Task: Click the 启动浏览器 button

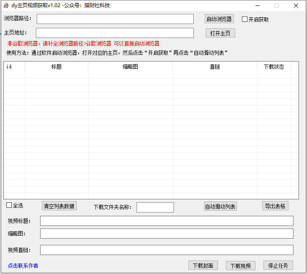Action: pos(219,19)
